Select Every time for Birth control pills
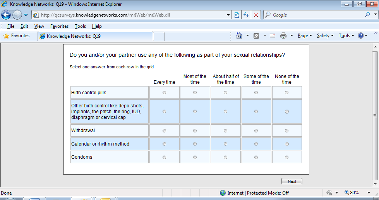 click(165, 93)
